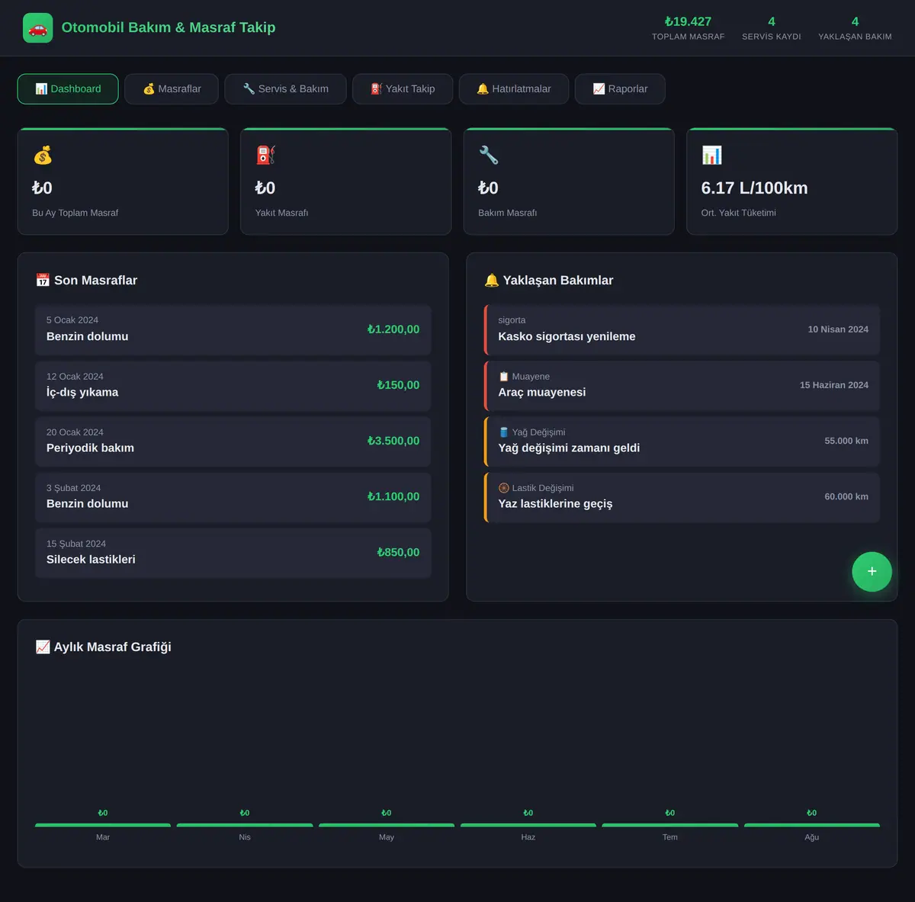
Task: Open the Raporlar tab
Action: coord(620,89)
